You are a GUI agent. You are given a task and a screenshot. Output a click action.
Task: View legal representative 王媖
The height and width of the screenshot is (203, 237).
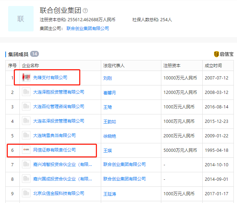tap(108, 150)
